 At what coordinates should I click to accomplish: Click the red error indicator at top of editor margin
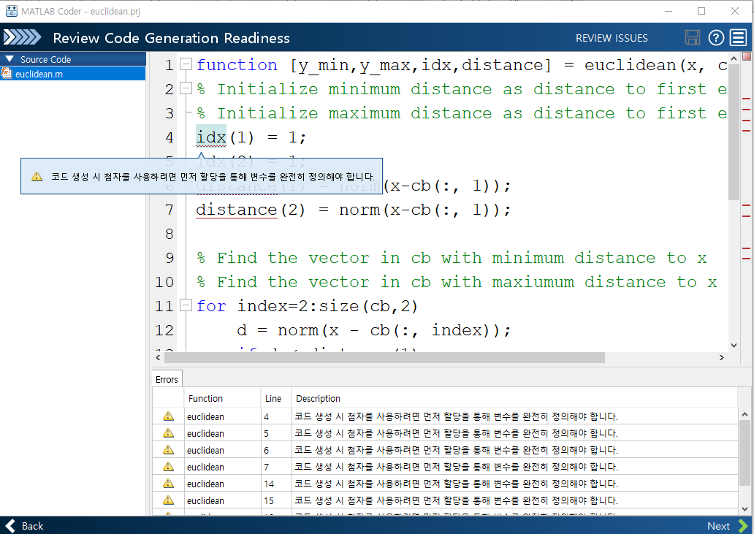coord(746,57)
